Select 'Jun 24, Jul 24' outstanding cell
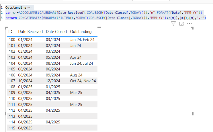213x132 pixels. point(81,63)
